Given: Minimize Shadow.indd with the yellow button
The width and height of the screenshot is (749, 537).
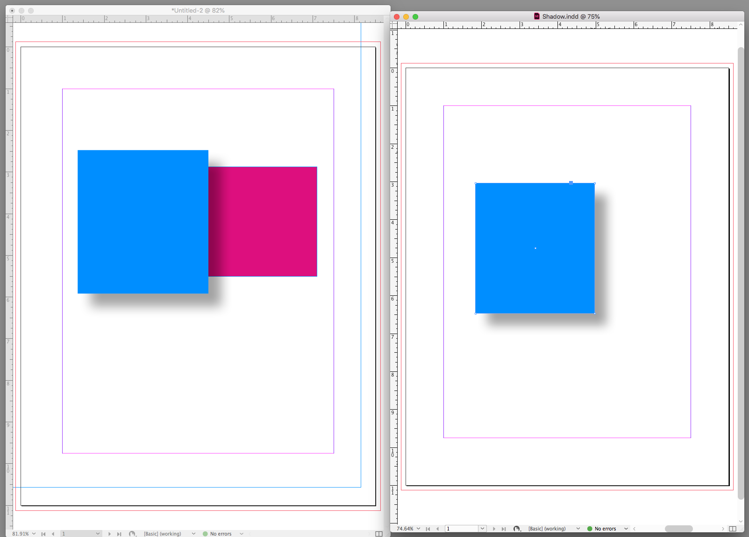Looking at the screenshot, I should point(406,17).
